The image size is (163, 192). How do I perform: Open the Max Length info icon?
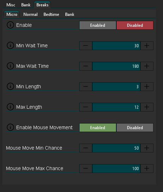click(x=10, y=107)
